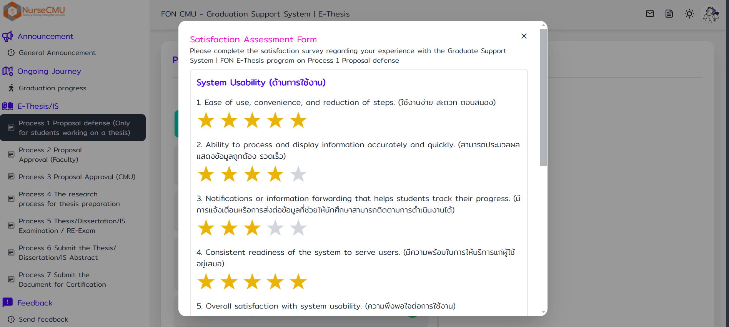The width and height of the screenshot is (729, 327).
Task: Click the NurseCMU logo
Action: (x=34, y=11)
